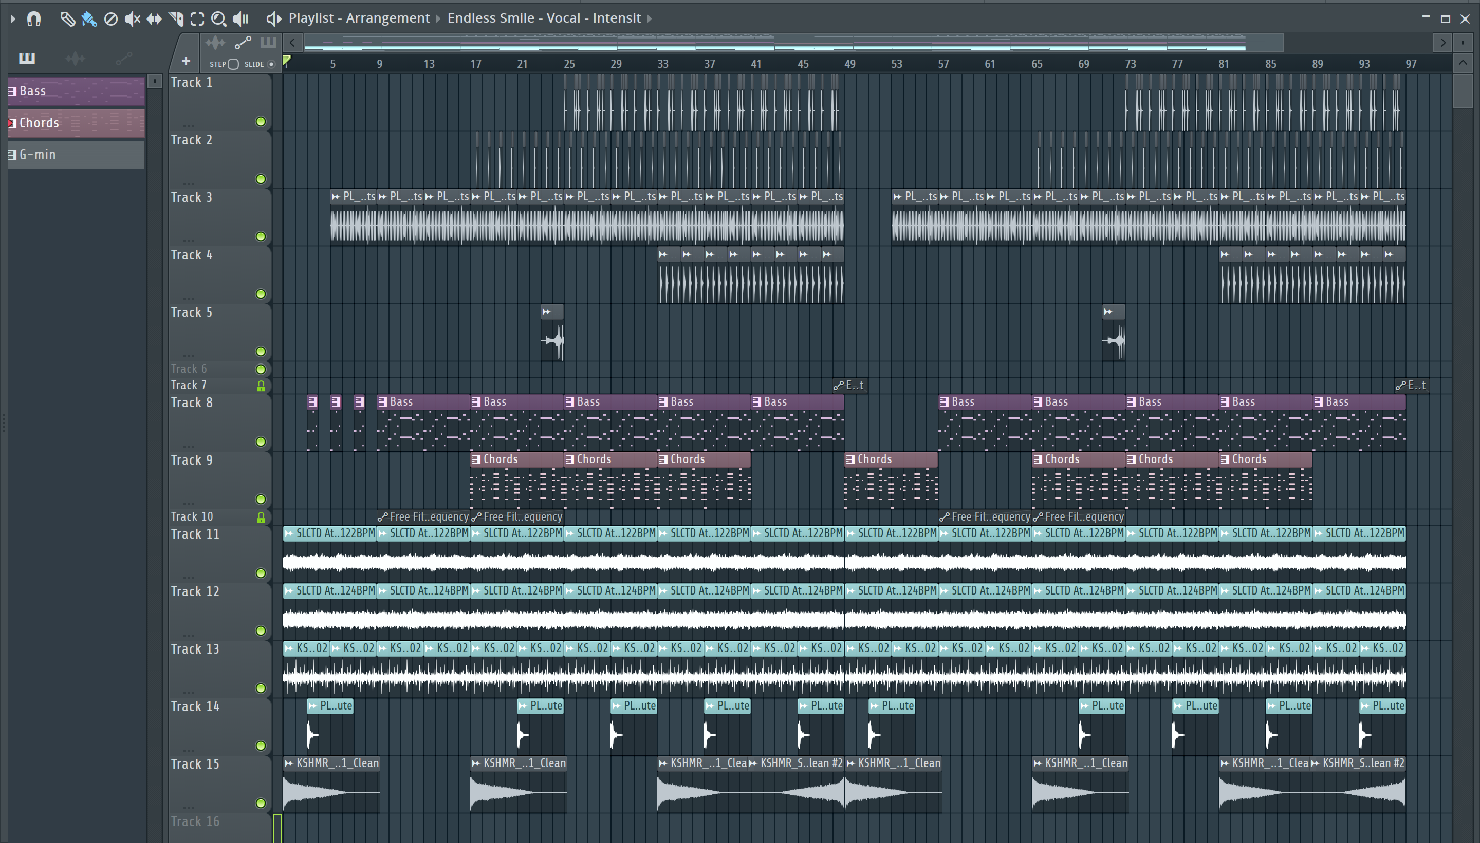Open the playlist options menu arrow
1480x843 pixels.
point(13,18)
